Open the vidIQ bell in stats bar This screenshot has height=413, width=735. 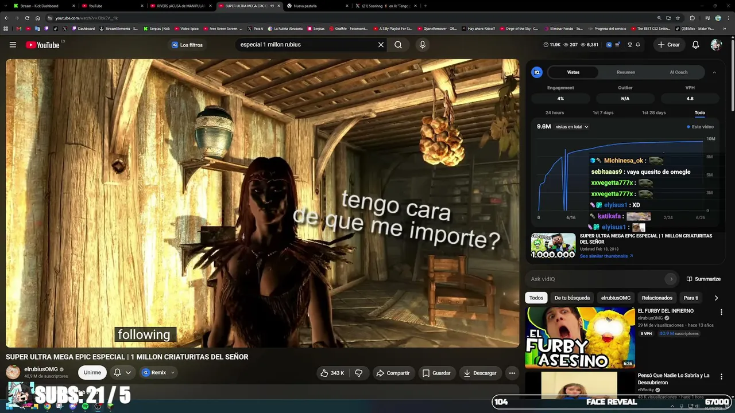pos(637,45)
